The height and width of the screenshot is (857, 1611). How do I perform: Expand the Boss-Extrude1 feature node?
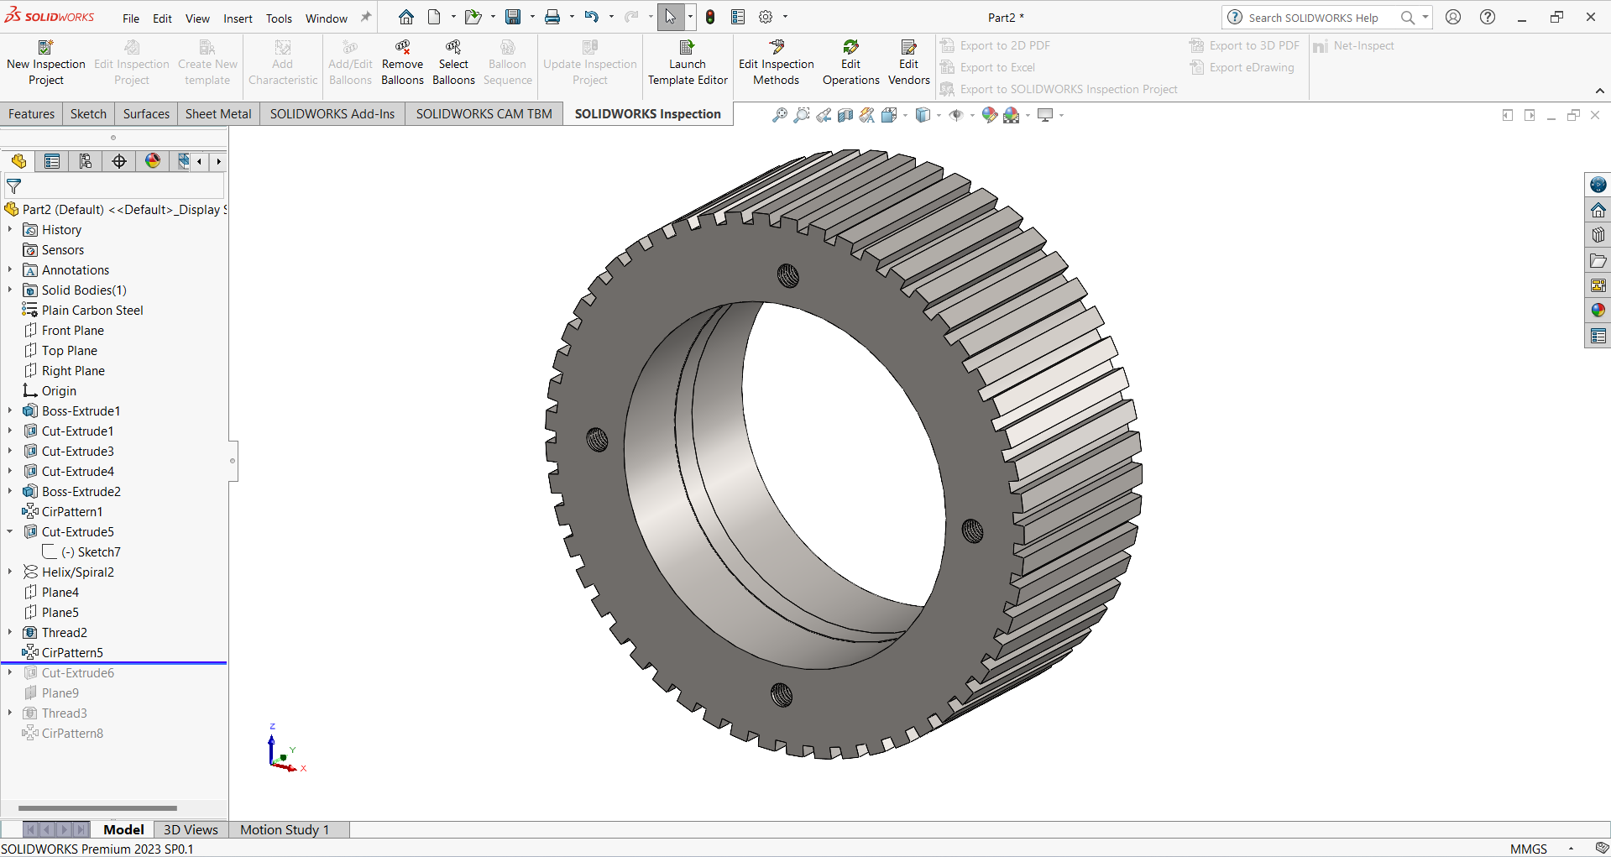tap(10, 410)
